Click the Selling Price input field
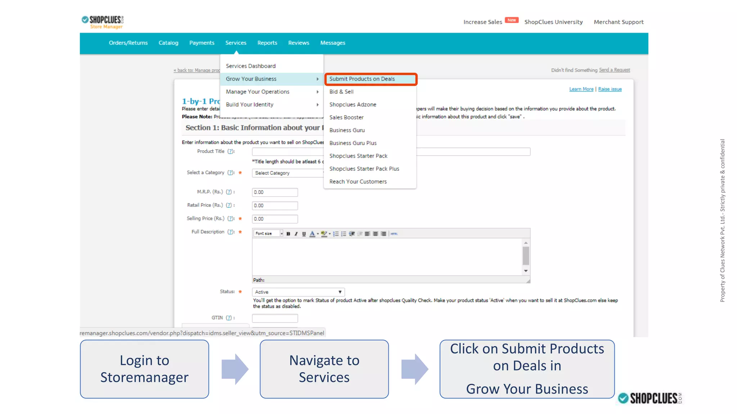737x414 pixels. click(x=275, y=219)
